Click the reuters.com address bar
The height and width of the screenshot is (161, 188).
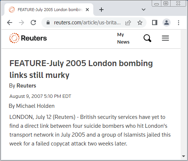(87, 23)
